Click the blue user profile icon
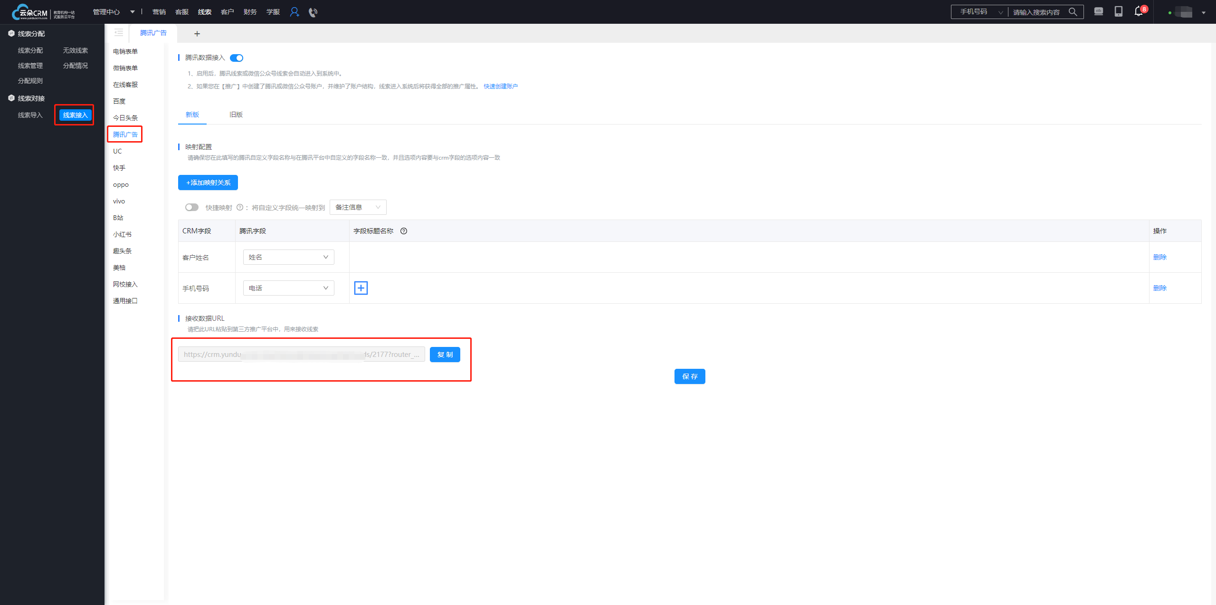The width and height of the screenshot is (1216, 605). coord(294,12)
